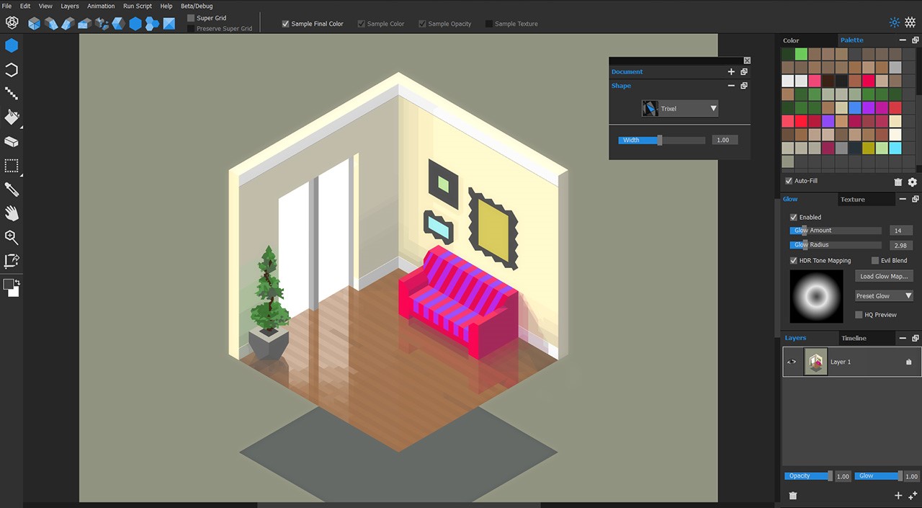
Task: Open the Preset Glow dropdown
Action: 884,296
